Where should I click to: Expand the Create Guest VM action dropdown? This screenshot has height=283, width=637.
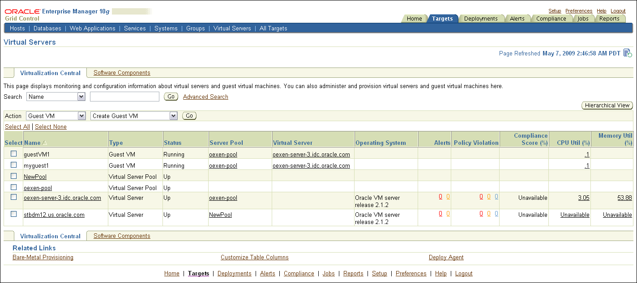pyautogui.click(x=134, y=115)
